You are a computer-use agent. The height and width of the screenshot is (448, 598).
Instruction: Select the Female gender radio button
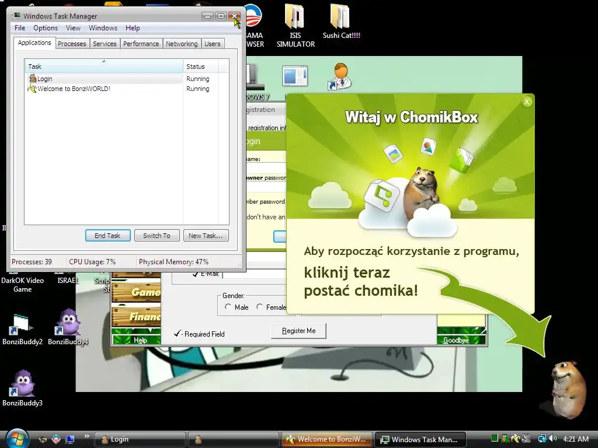point(259,307)
